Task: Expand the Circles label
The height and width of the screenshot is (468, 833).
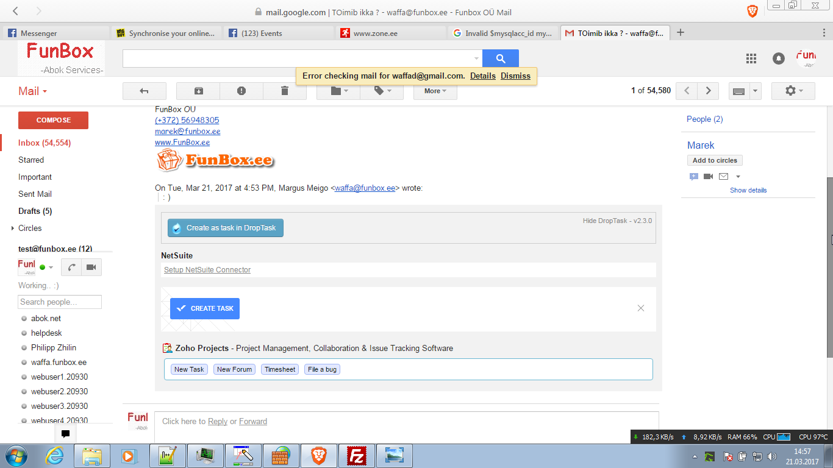Action: click(13, 229)
